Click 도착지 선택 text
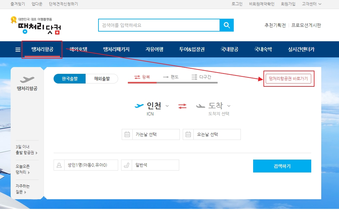339x216 pixels. [219, 114]
